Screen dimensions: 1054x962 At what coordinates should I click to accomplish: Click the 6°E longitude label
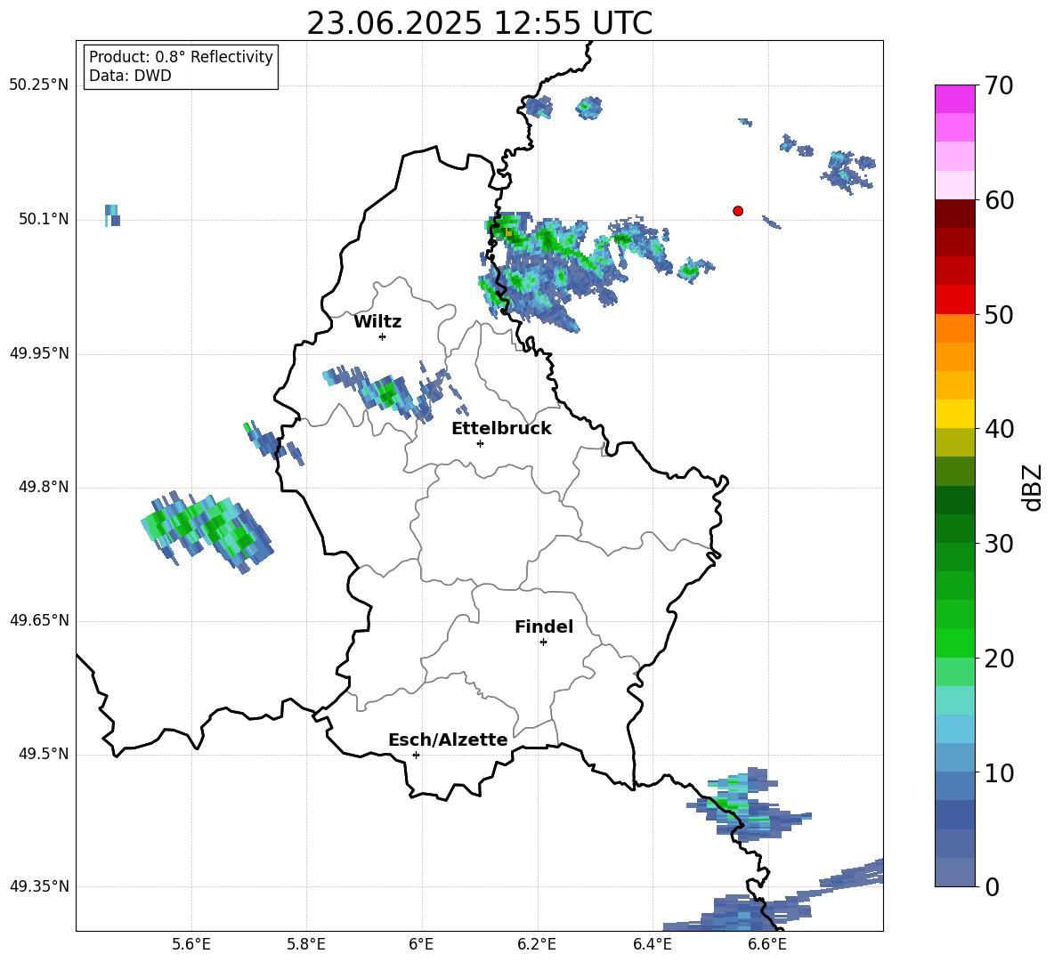pyautogui.click(x=421, y=944)
